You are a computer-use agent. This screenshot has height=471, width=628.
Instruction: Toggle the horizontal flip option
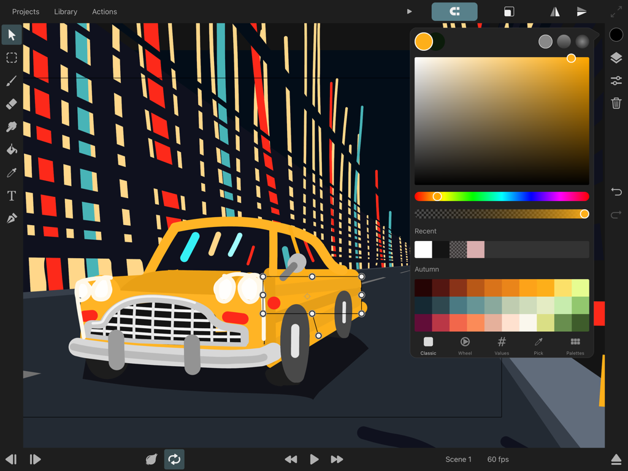[x=555, y=11]
